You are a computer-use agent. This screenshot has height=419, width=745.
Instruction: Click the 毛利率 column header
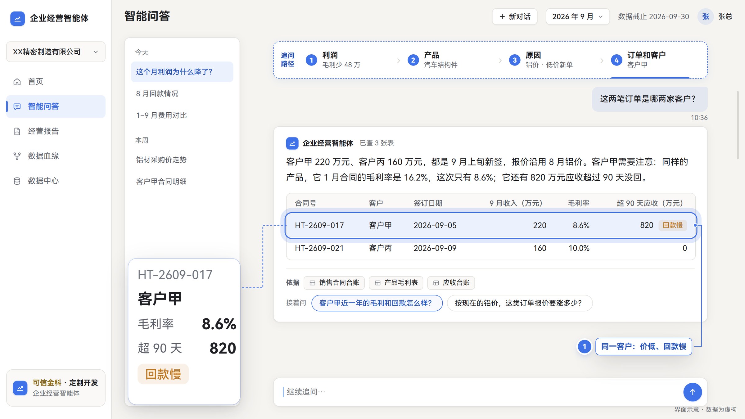(578, 203)
